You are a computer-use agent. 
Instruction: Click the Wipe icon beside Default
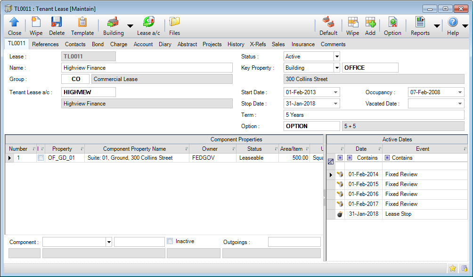coord(353,22)
